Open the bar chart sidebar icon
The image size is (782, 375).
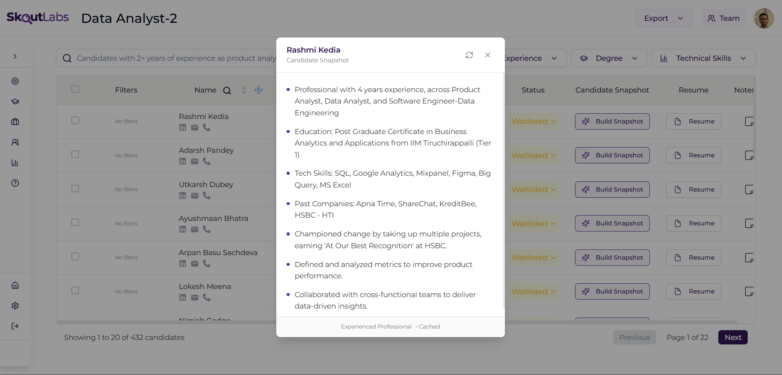click(x=15, y=163)
